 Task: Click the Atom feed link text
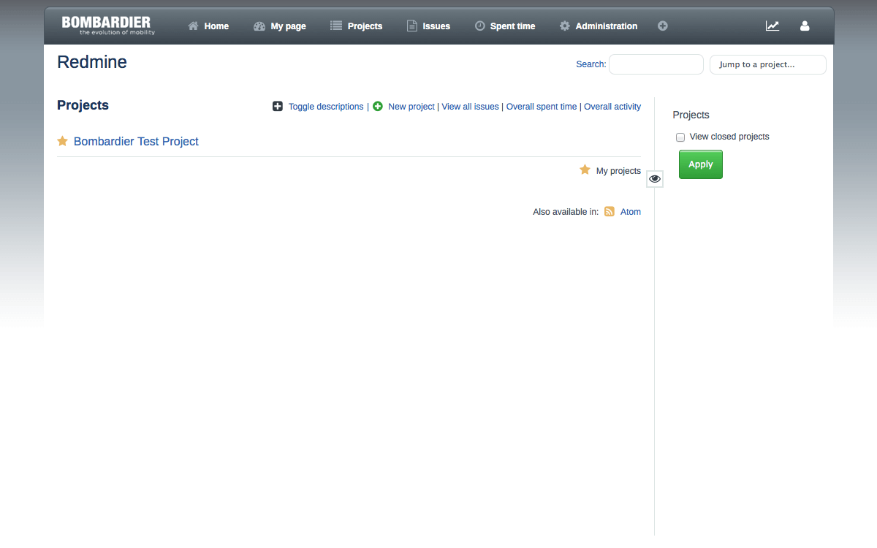(x=631, y=212)
